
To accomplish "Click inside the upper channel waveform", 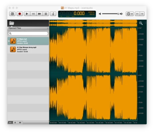I will click(x=93, y=50).
